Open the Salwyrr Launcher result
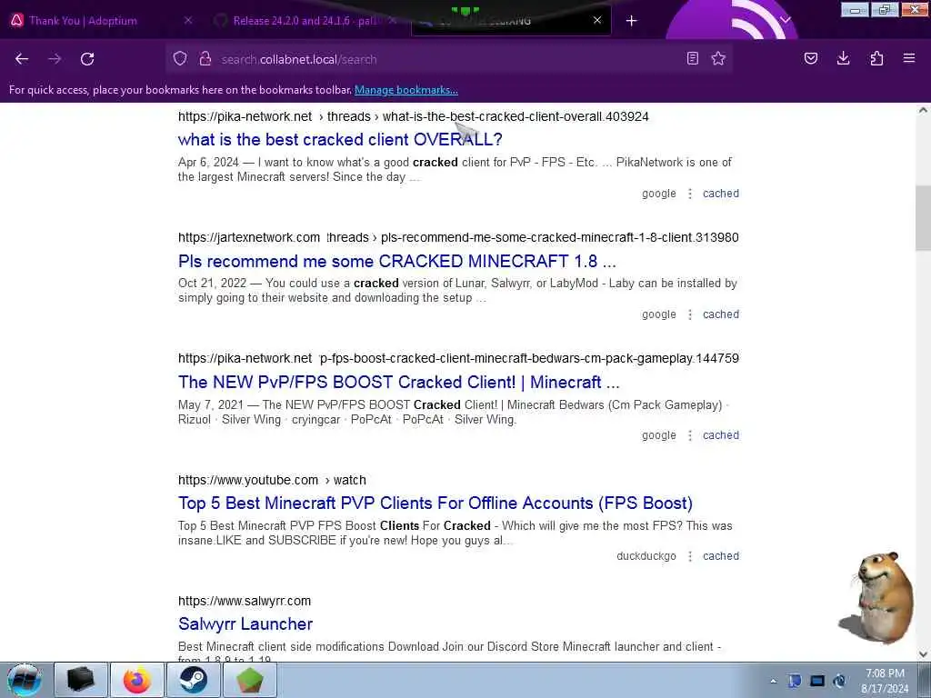This screenshot has height=698, width=931. click(x=245, y=624)
